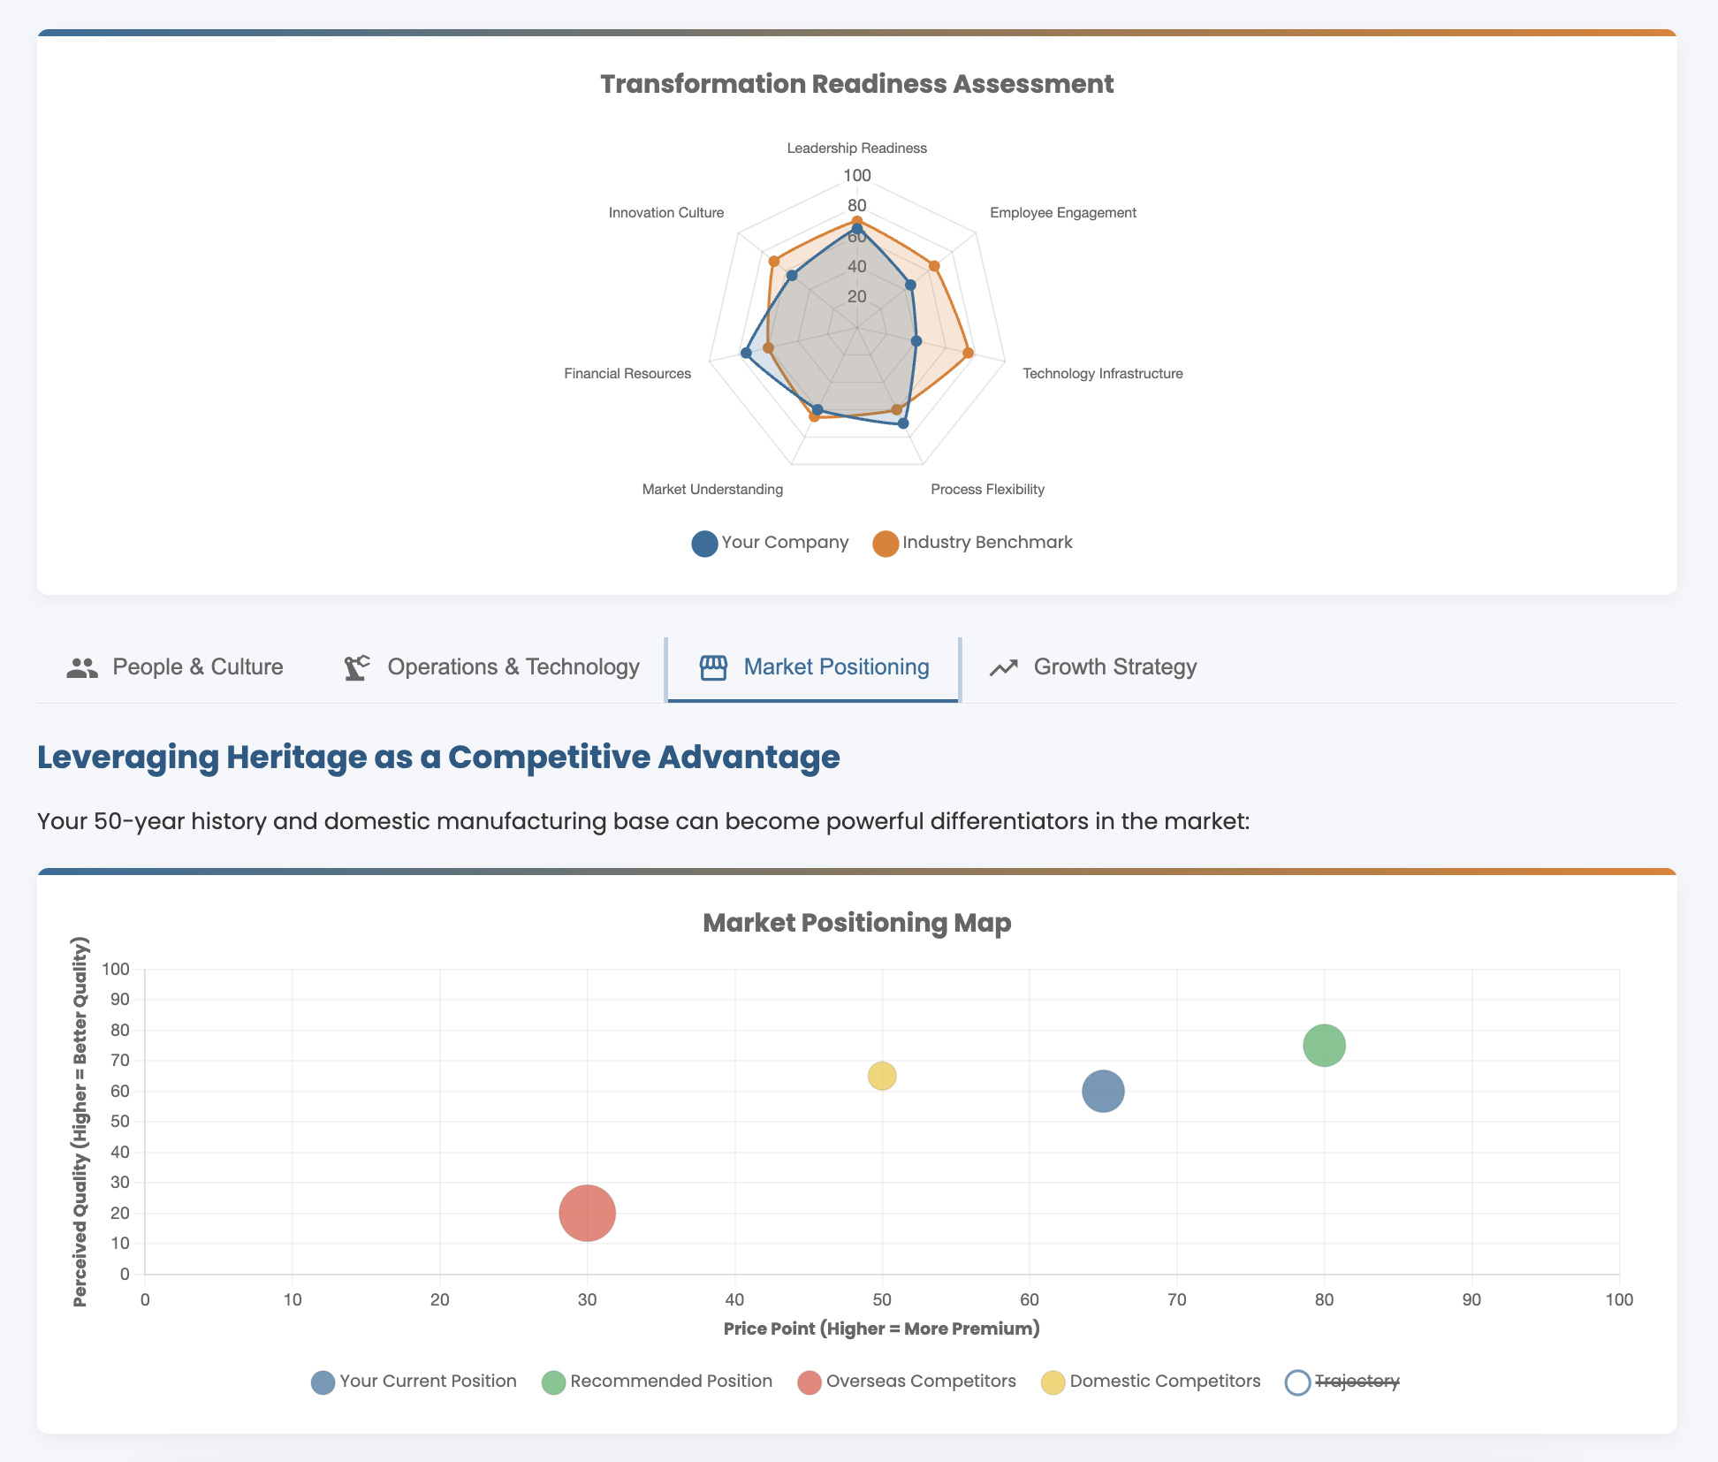Click the Operations & Technology robot arm icon
This screenshot has width=1718, height=1462.
[357, 668]
